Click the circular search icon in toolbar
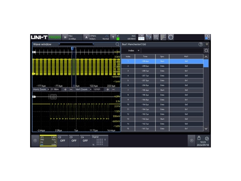Screen dimensions: 241x181 (x=171, y=37)
